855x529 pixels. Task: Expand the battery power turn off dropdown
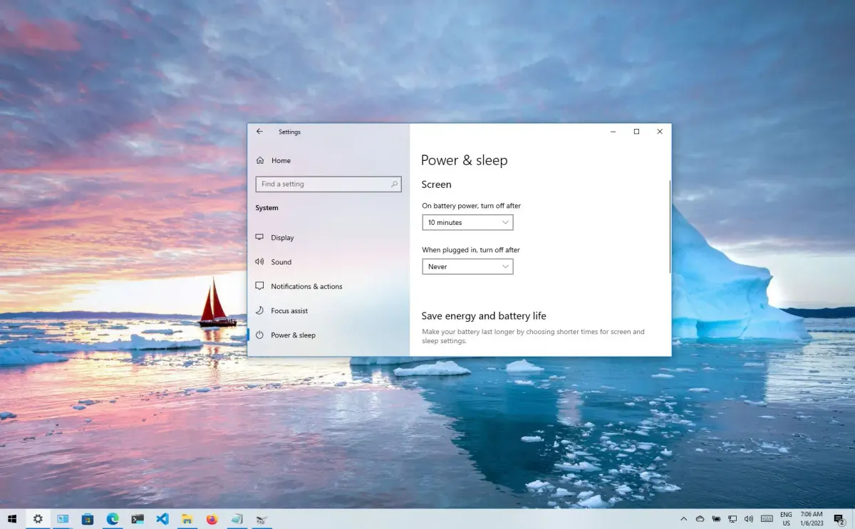coord(467,223)
